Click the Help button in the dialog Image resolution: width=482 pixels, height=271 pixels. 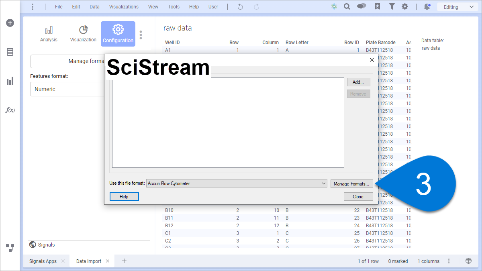(x=124, y=196)
